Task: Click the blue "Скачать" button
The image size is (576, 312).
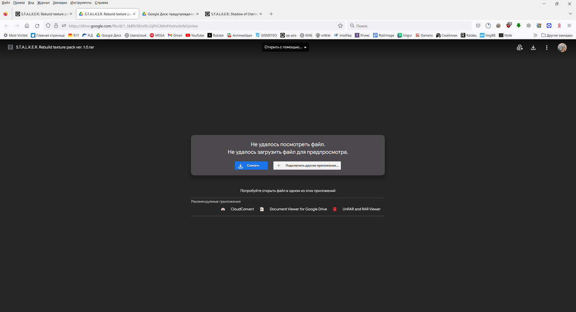Action: coord(251,166)
